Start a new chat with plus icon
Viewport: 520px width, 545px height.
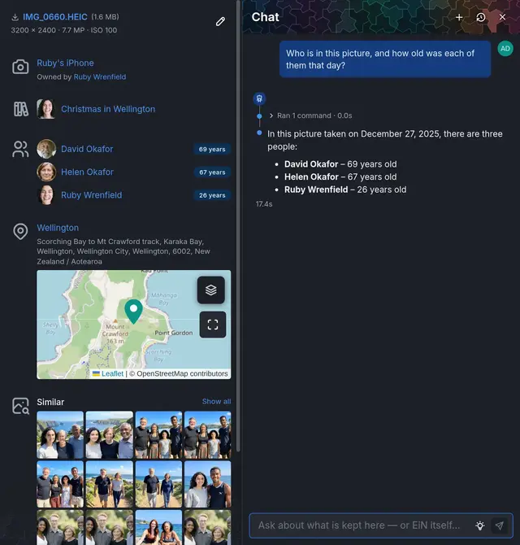coord(459,17)
